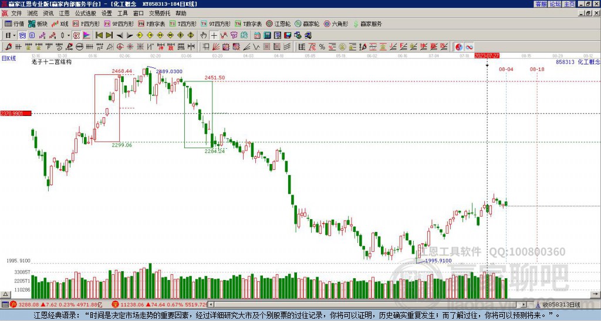Click the 08-04 date marker

(506, 69)
